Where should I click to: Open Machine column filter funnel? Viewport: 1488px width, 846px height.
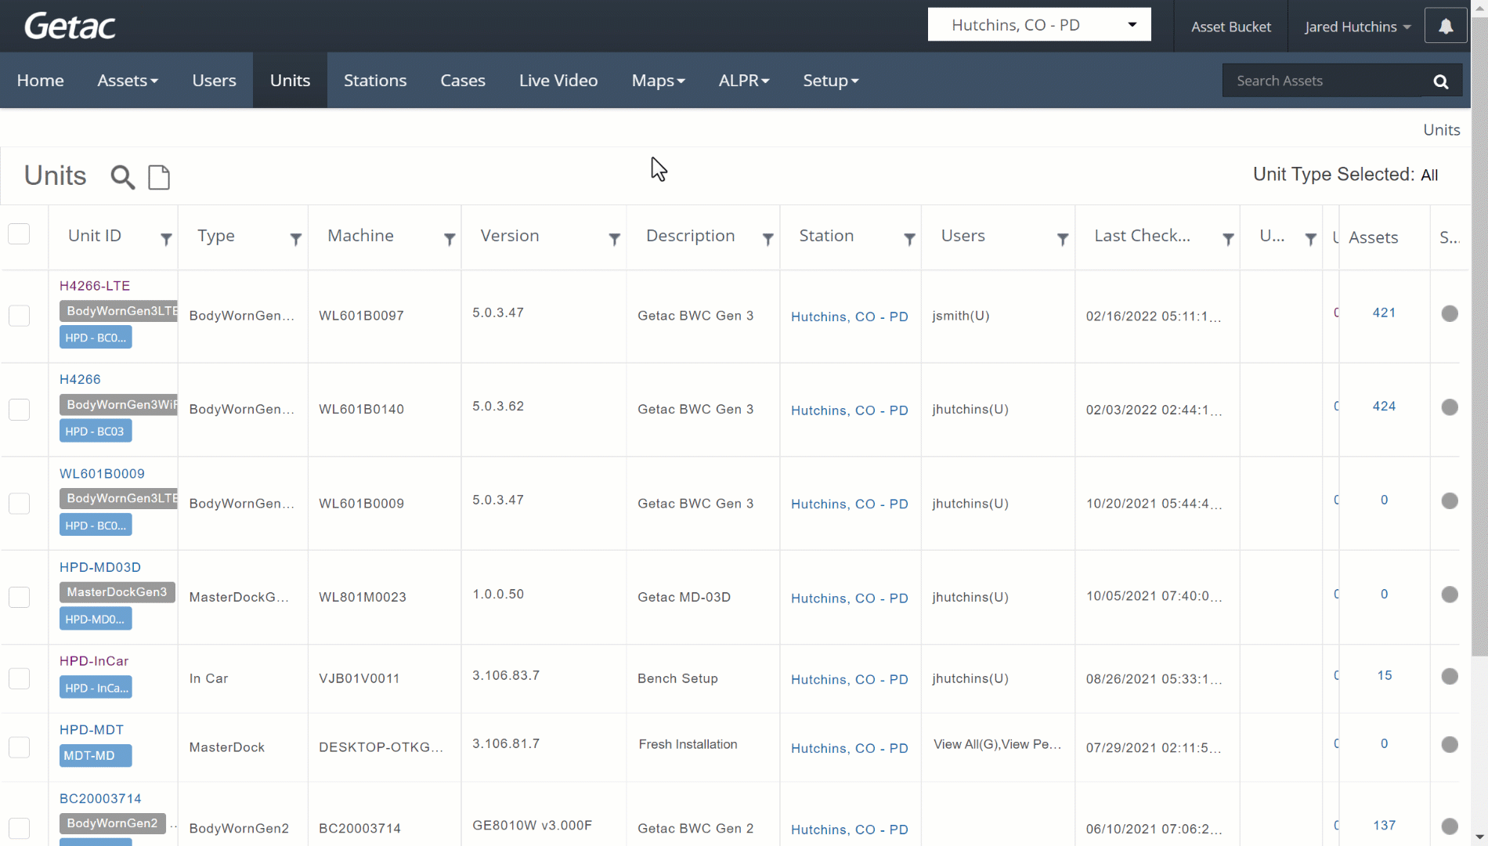coord(450,239)
